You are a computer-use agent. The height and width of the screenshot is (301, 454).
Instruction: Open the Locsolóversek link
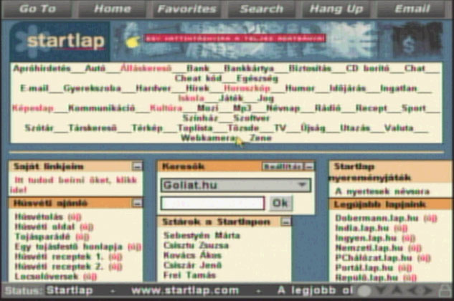tap(47, 277)
